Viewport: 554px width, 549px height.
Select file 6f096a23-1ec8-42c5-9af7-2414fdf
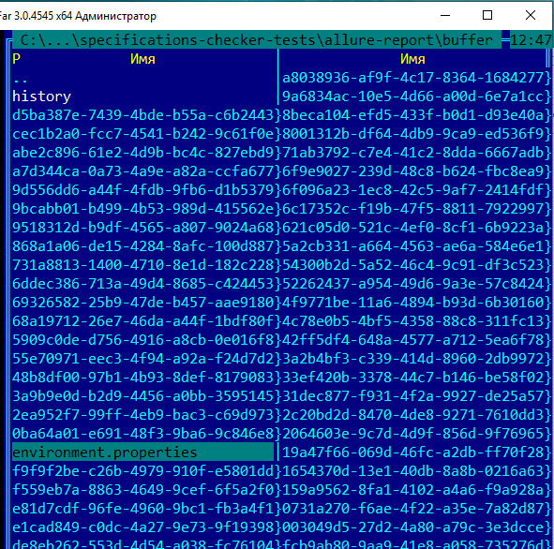tap(412, 190)
